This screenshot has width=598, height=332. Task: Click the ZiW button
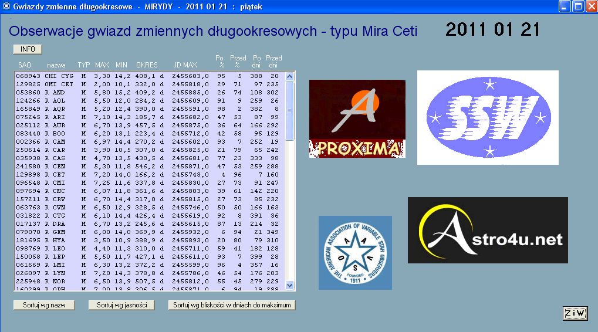tap(575, 313)
